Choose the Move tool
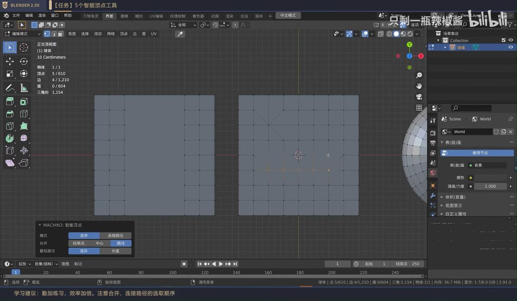 pyautogui.click(x=10, y=61)
